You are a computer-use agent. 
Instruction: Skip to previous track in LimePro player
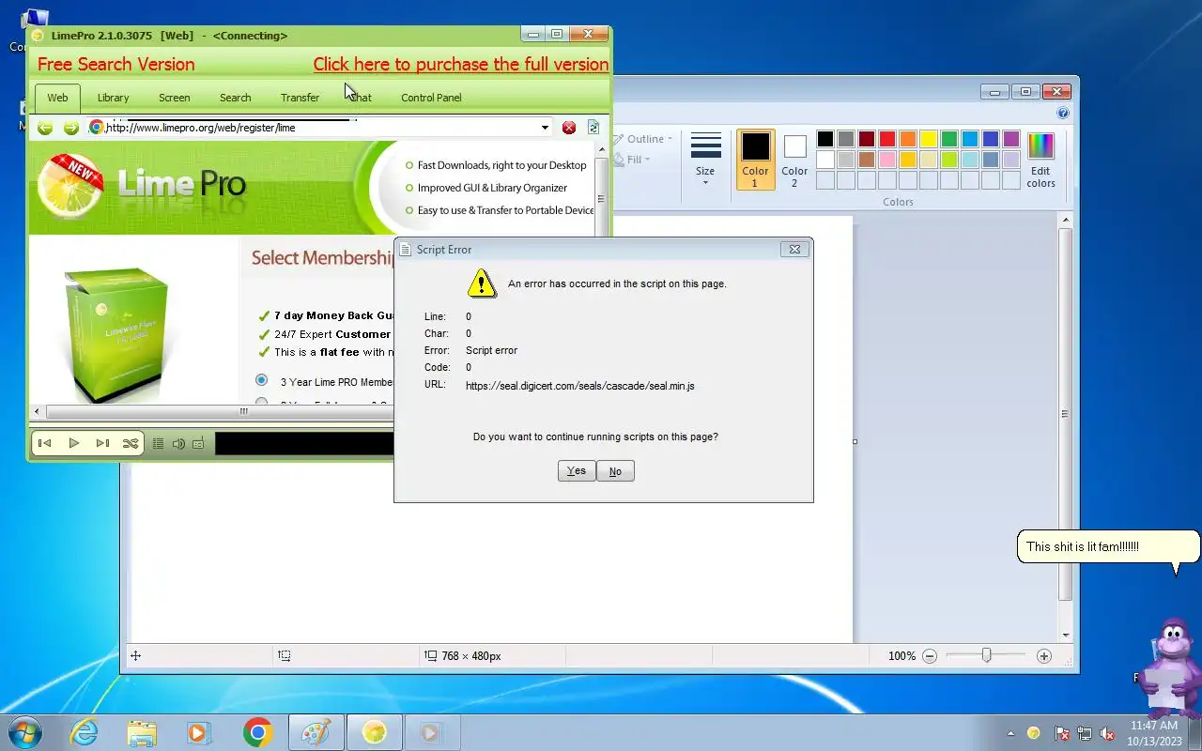(44, 443)
